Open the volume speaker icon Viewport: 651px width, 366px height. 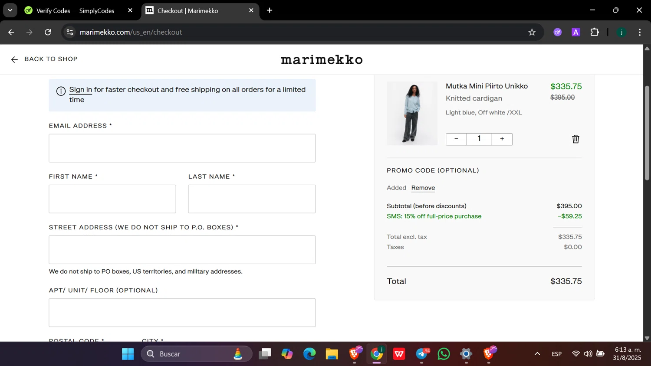pyautogui.click(x=588, y=354)
